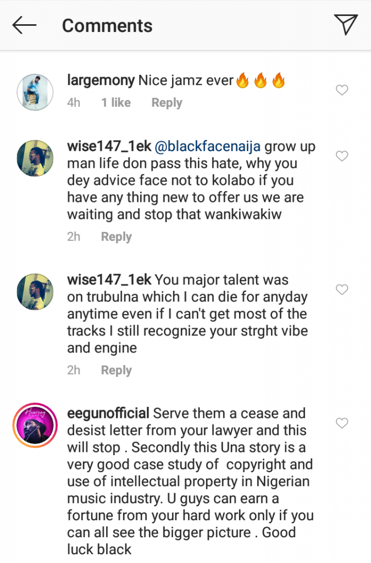This screenshot has width=371, height=563.
Task: Like largemony's comment with the heart
Action: [342, 90]
